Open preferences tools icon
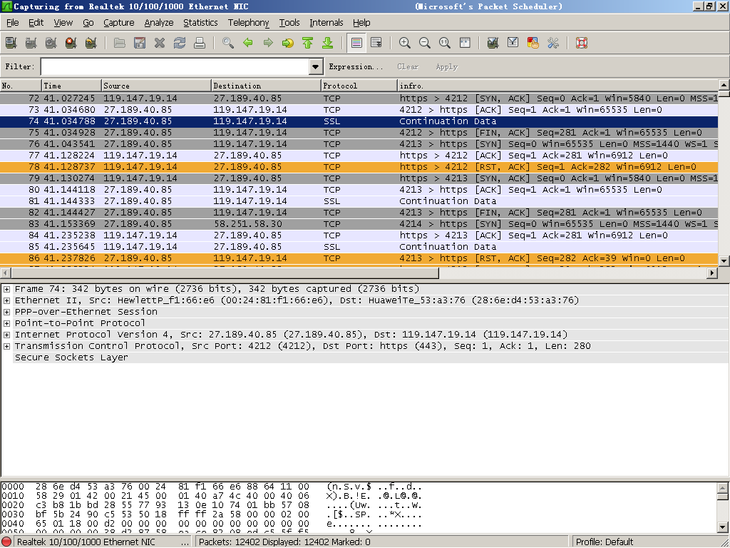Viewport: 730px width, 548px height. tap(552, 43)
